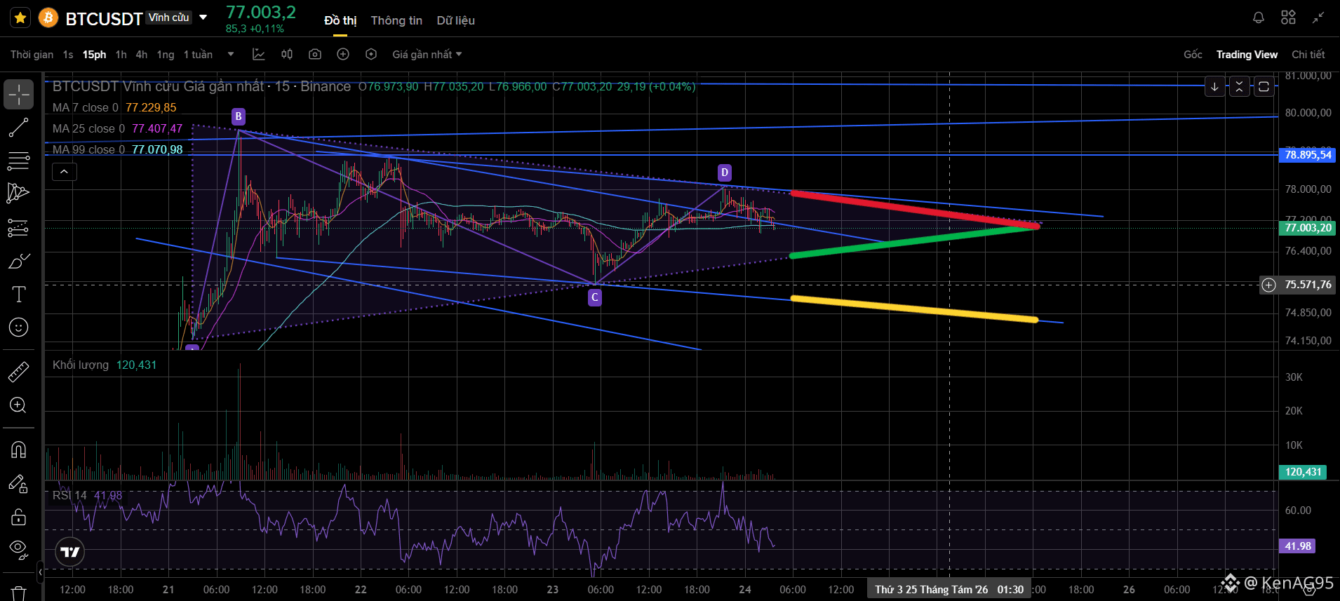Image resolution: width=1340 pixels, height=601 pixels.
Task: Click the Bitcoin coin icon
Action: click(48, 18)
